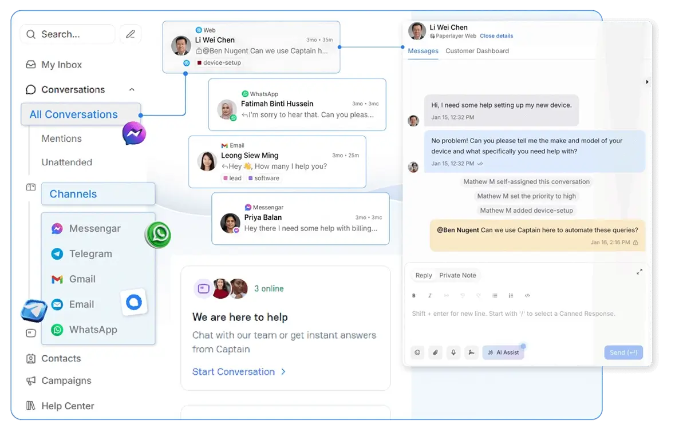Toggle italic formatting in editor
The height and width of the screenshot is (440, 687).
point(430,296)
